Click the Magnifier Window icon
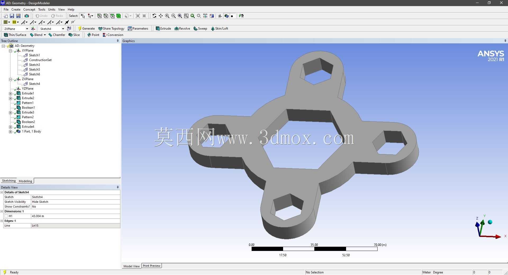 186,16
